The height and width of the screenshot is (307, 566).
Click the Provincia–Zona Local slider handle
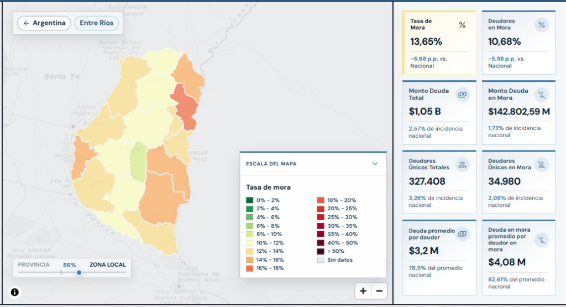coord(78,273)
